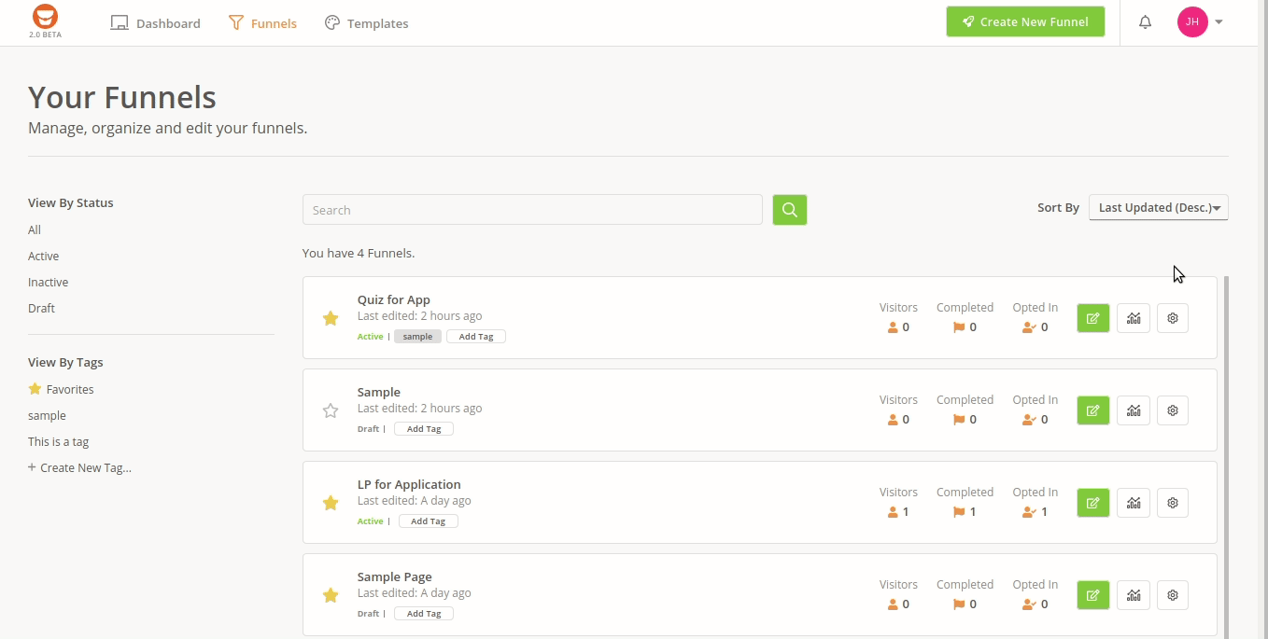Image resolution: width=1268 pixels, height=639 pixels.
Task: Open the Funnels tab
Action: pyautogui.click(x=262, y=23)
